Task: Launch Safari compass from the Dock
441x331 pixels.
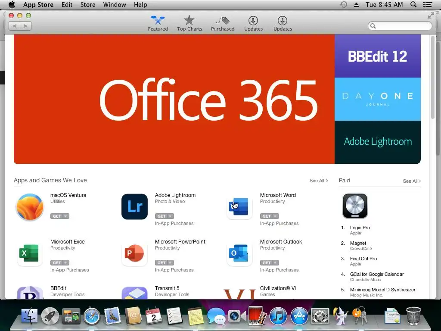Action: click(92, 316)
